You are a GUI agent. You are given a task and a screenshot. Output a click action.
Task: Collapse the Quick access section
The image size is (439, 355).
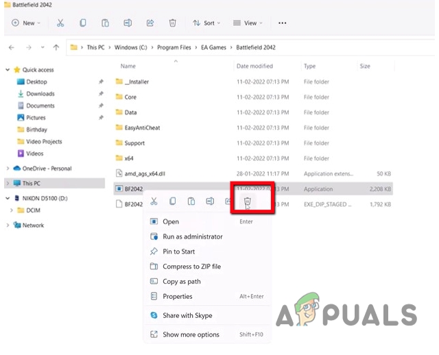[8, 70]
